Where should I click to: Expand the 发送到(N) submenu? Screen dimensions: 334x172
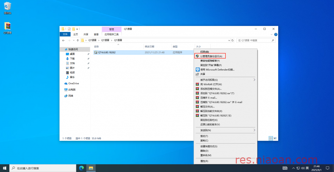click(x=226, y=130)
